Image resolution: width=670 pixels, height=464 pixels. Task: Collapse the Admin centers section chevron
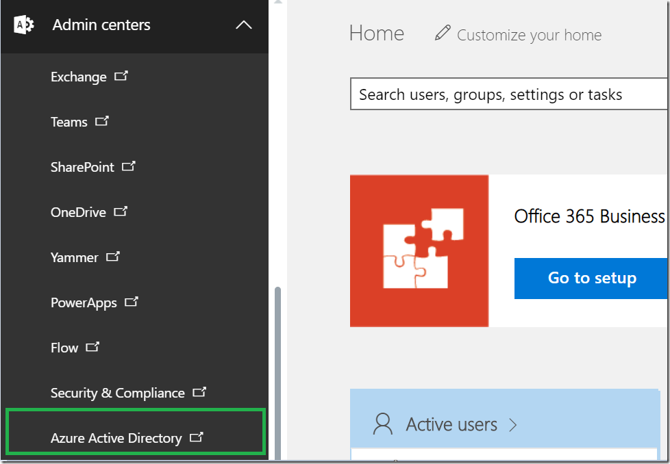244,25
